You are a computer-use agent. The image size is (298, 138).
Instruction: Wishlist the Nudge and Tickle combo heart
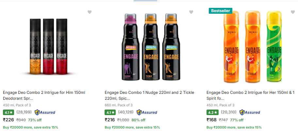pyautogui.click(x=191, y=12)
